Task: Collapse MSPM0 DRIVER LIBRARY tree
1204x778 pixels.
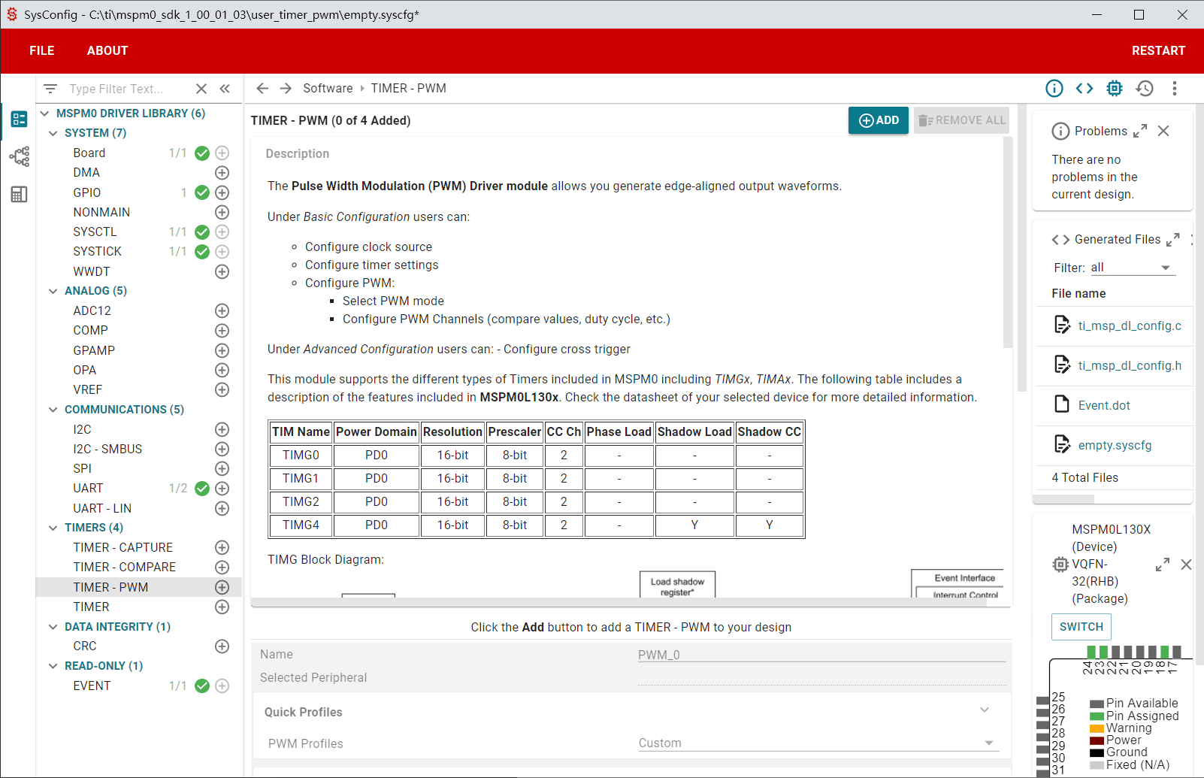Action: coord(44,114)
